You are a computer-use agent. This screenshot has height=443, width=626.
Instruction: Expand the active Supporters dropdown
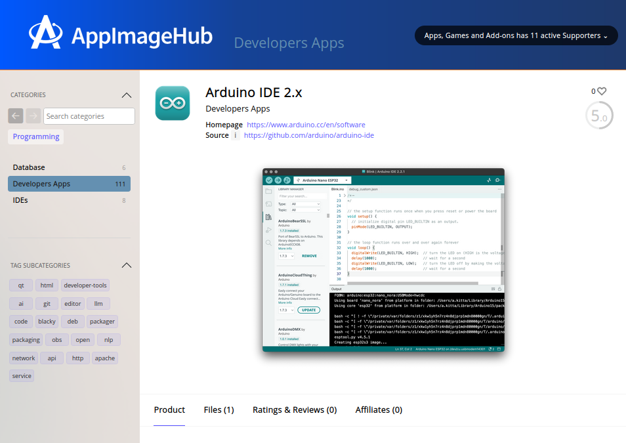[x=516, y=35]
